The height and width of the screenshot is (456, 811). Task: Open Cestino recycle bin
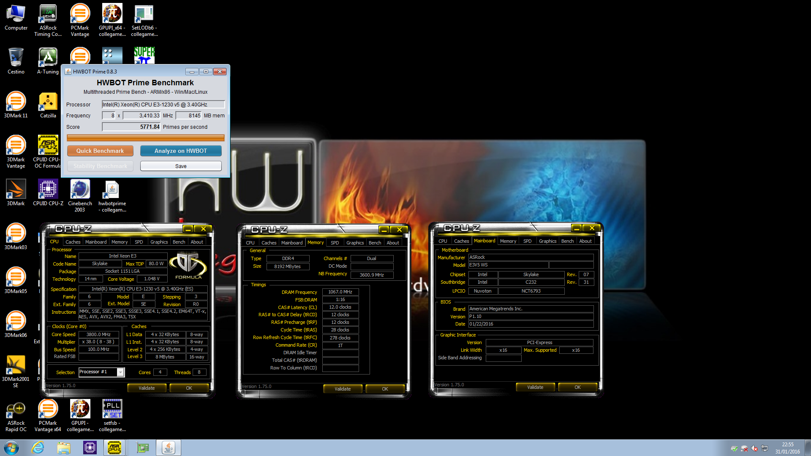[x=16, y=61]
